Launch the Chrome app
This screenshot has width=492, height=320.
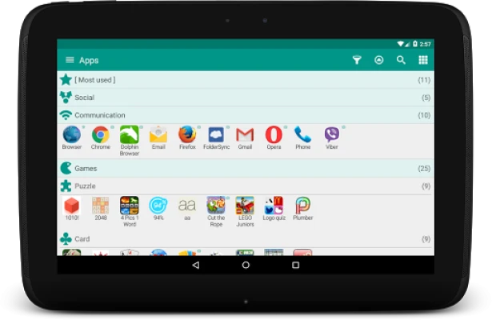(x=101, y=138)
